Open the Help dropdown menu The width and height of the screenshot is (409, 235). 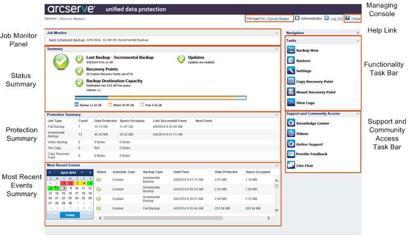pyautogui.click(x=355, y=18)
